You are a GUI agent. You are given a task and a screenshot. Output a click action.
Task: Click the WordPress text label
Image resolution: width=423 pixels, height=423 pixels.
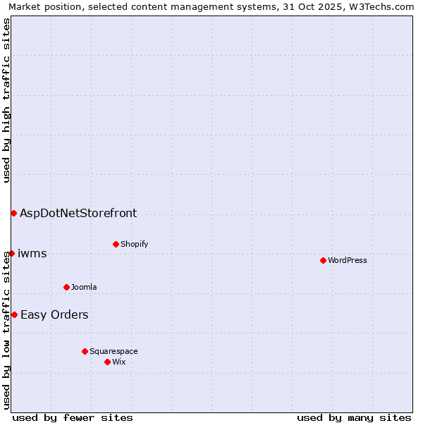pos(348,260)
